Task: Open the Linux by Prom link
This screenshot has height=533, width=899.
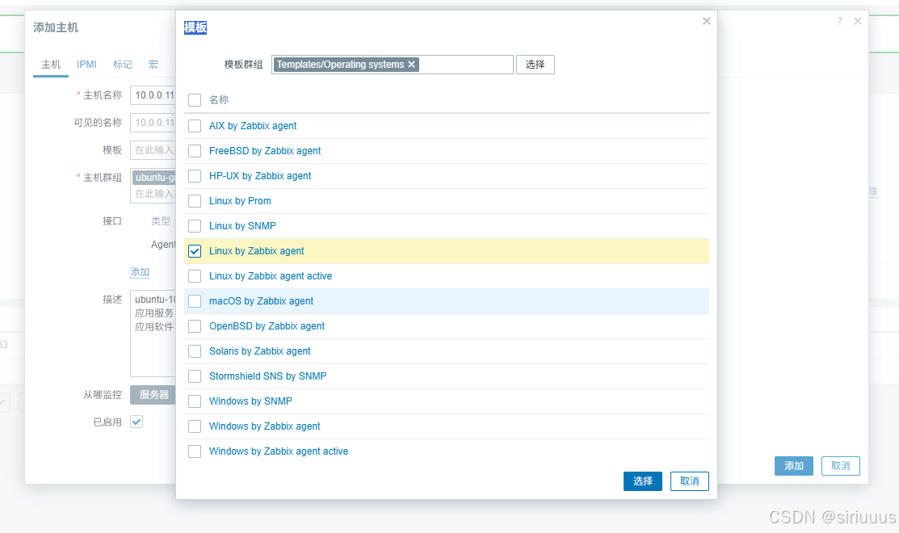Action: 240,201
